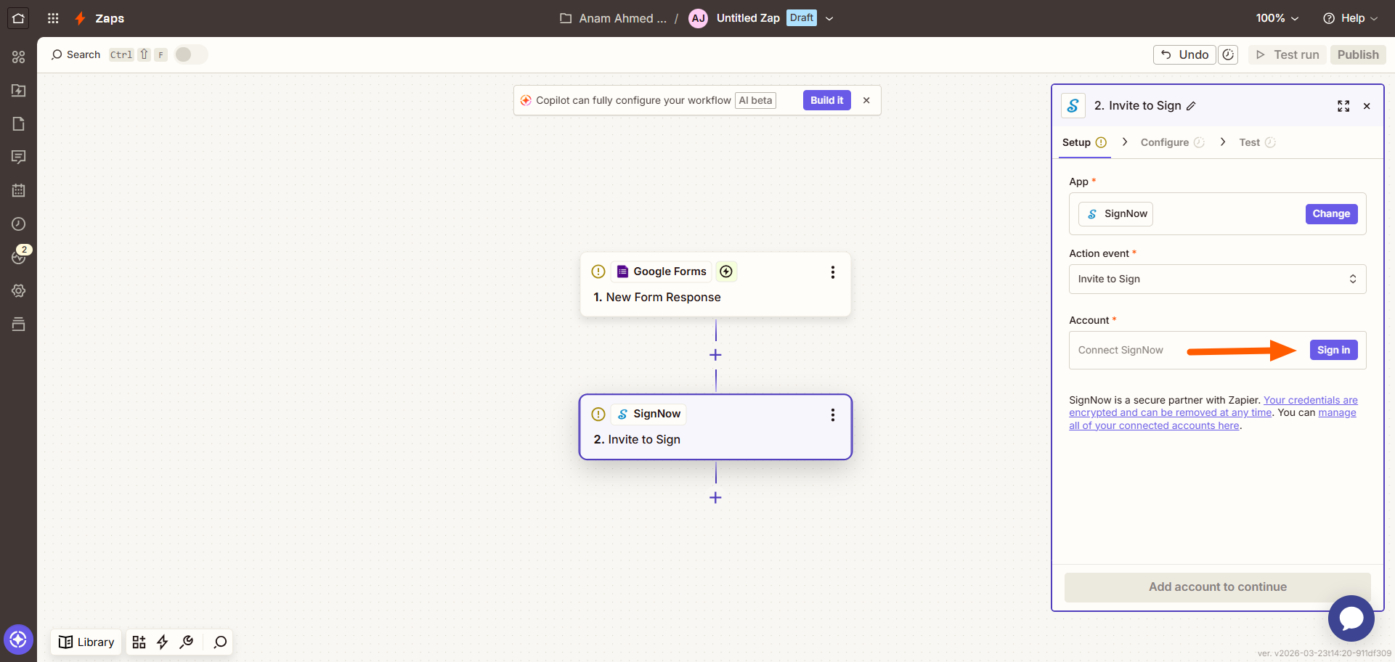The width and height of the screenshot is (1395, 662).
Task: Open Zap History with the clock icon
Action: (19, 224)
